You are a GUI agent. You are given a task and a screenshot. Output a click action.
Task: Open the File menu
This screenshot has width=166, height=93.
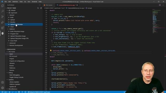click(6, 2)
